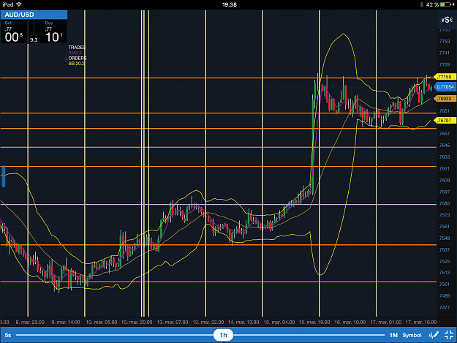Toggle the ORDERS overlay label
The width and height of the screenshot is (457, 343).
[78, 58]
